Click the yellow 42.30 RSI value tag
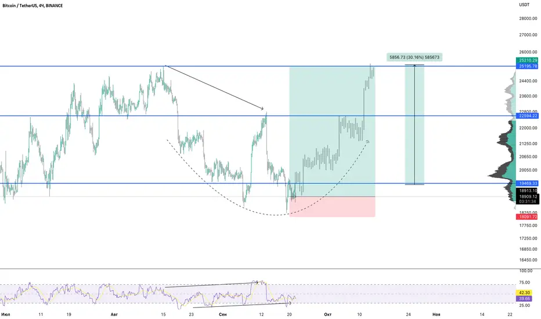Screen dimensions: 541x319 click(524, 292)
